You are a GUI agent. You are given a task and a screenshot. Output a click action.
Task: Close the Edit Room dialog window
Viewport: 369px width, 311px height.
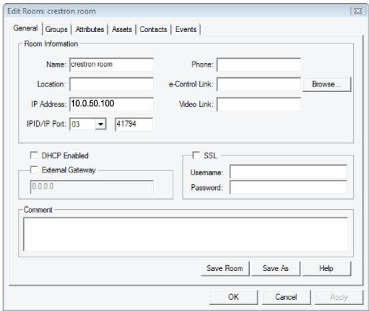pos(358,11)
